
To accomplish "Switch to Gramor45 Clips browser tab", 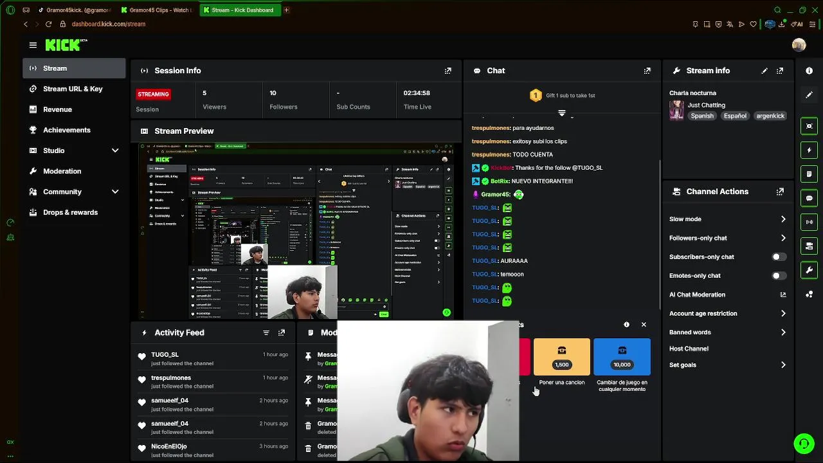I will click(156, 10).
